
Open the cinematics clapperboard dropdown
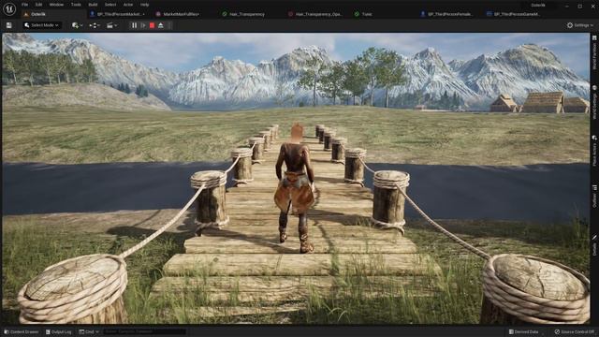pos(111,25)
